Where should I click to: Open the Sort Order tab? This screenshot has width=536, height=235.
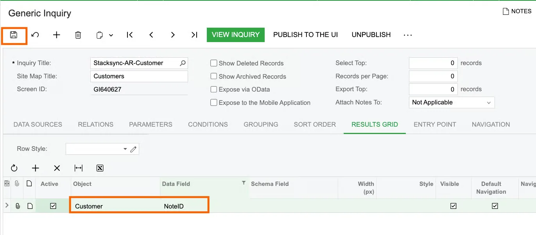point(315,124)
